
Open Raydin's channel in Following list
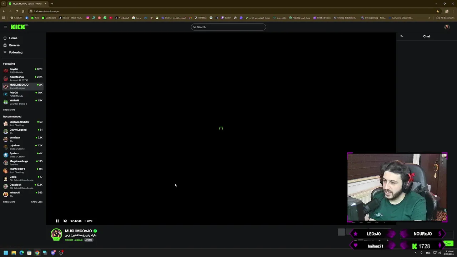(23, 71)
